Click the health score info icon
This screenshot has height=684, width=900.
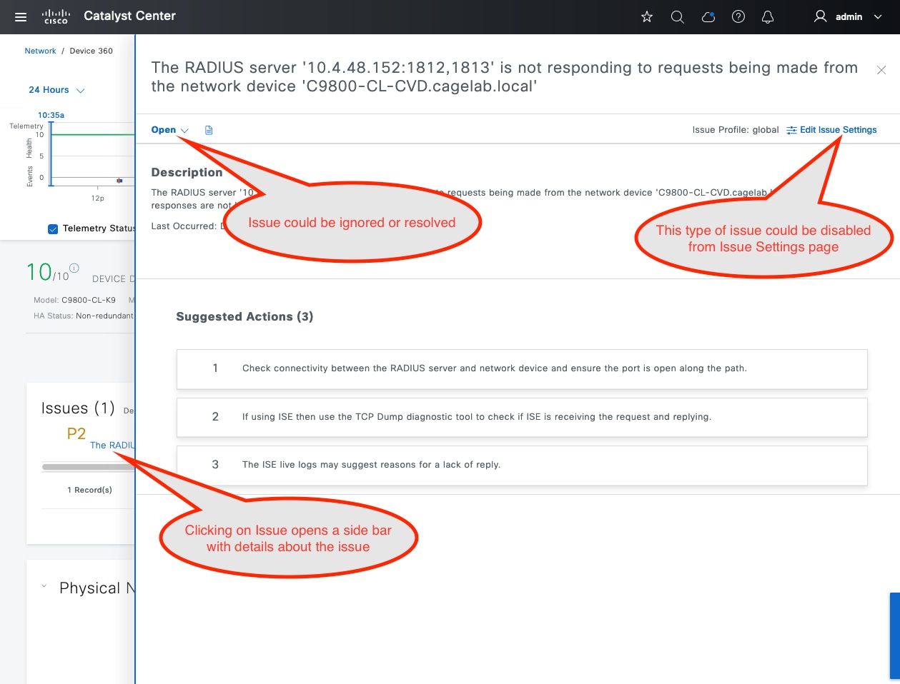tap(74, 268)
